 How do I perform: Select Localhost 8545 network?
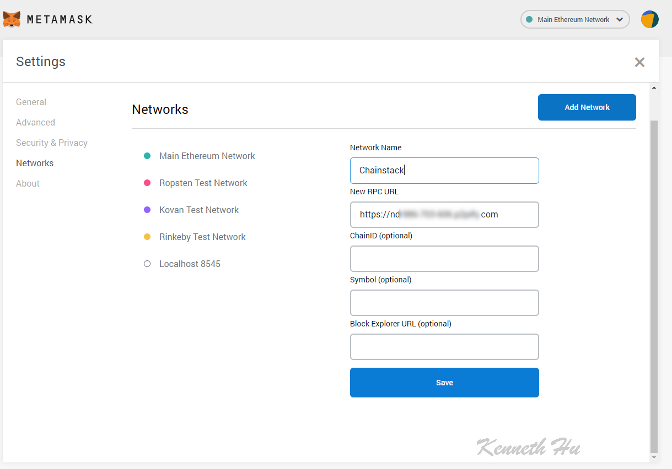(x=190, y=264)
